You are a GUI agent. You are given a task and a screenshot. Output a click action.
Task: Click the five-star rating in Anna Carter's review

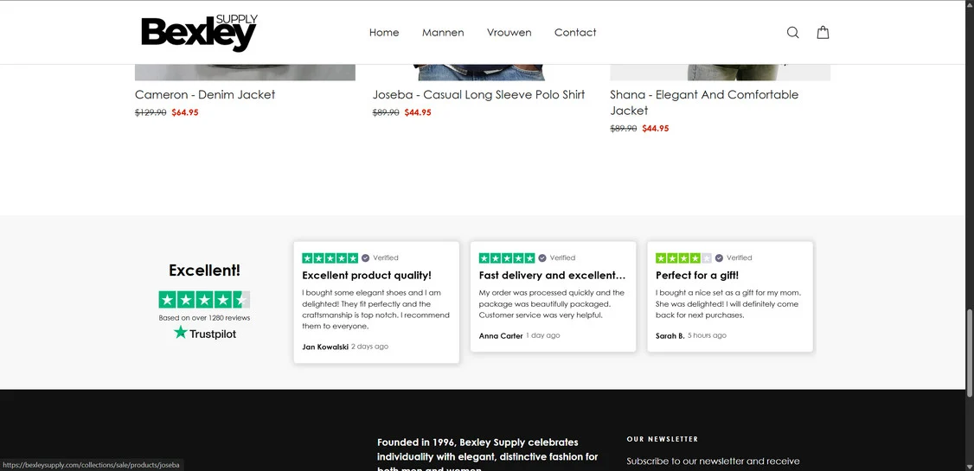(x=507, y=258)
